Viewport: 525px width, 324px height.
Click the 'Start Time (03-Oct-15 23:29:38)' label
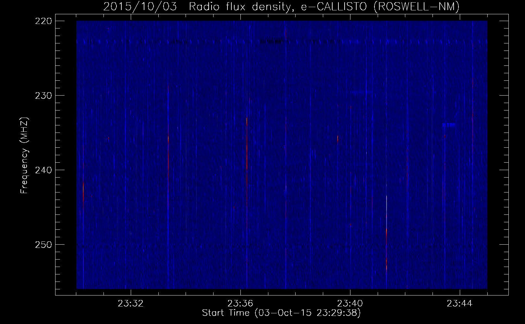point(281,313)
